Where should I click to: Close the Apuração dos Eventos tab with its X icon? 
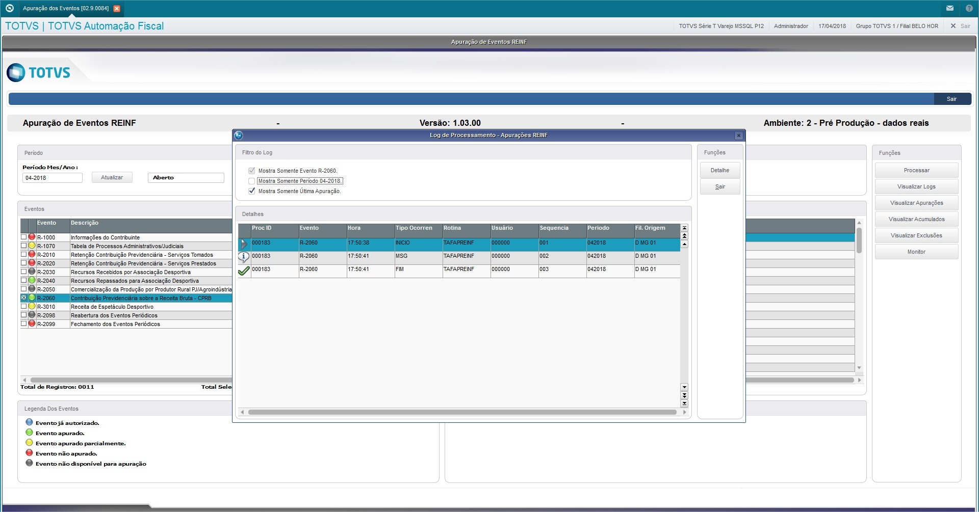(117, 9)
